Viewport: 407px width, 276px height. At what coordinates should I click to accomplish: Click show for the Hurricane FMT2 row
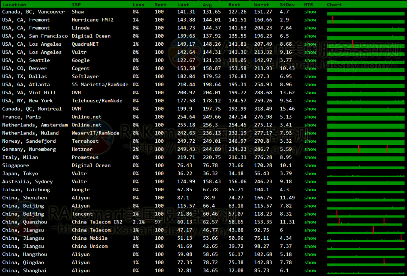click(x=310, y=20)
